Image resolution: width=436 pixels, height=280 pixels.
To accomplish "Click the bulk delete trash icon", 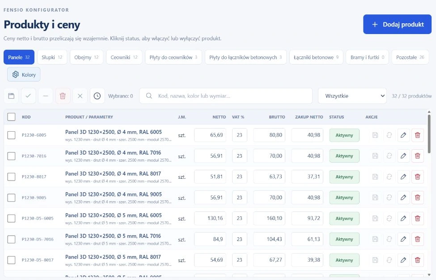I will [x=63, y=96].
